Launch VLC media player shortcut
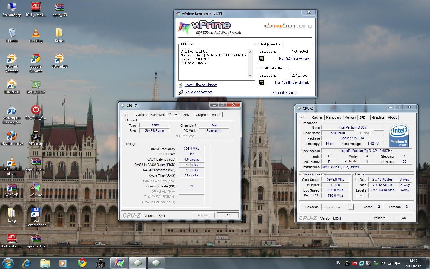This screenshot has width=430, height=269. point(12,166)
